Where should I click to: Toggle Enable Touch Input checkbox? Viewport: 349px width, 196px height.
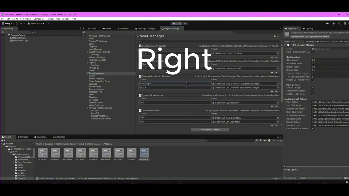312,94
